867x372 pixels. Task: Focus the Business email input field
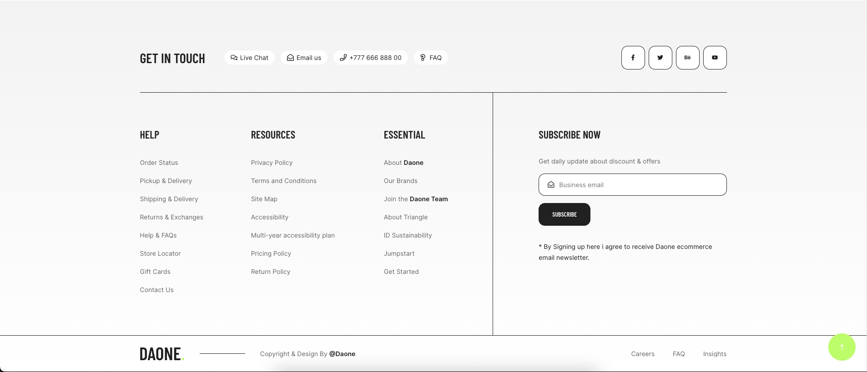(x=637, y=185)
